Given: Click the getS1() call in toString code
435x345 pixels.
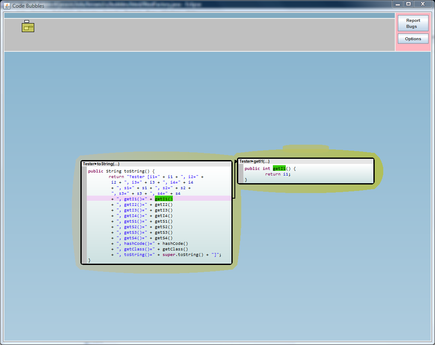Looking at the screenshot, I should click(x=164, y=221).
